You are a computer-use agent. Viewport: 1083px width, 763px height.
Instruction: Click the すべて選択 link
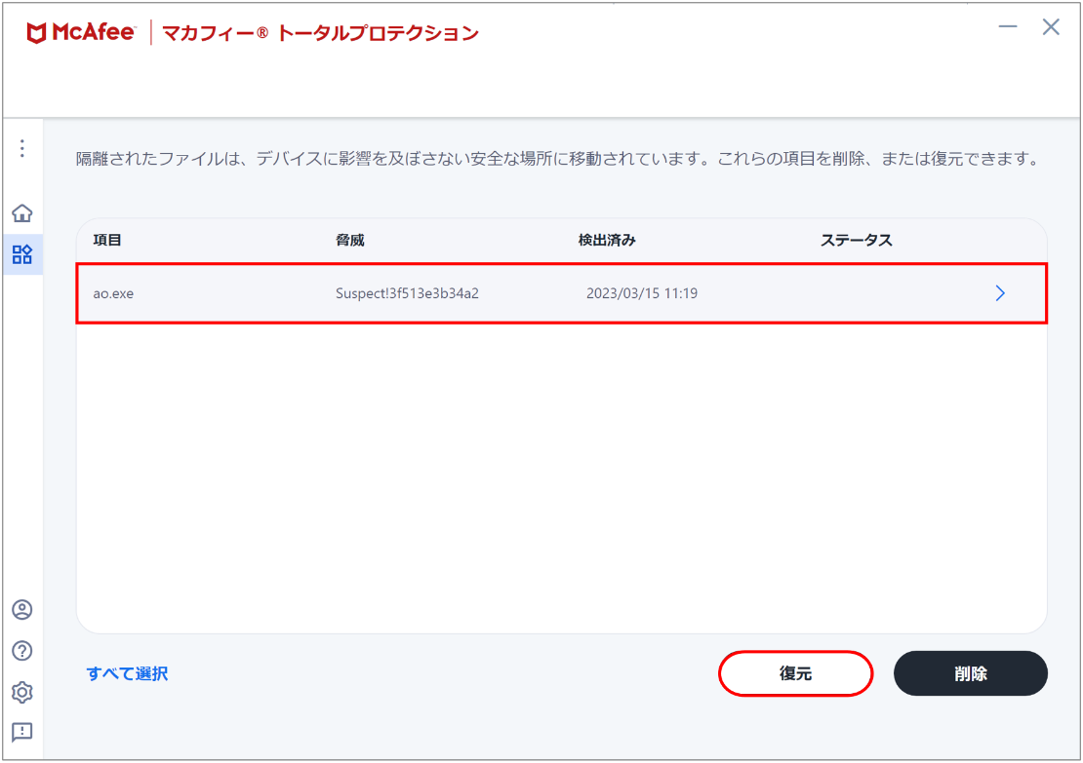[x=127, y=673]
